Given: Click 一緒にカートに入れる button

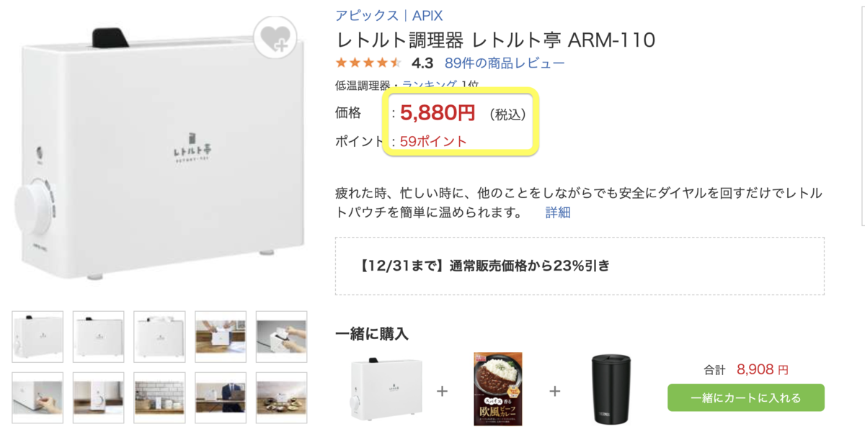Looking at the screenshot, I should coord(746,397).
